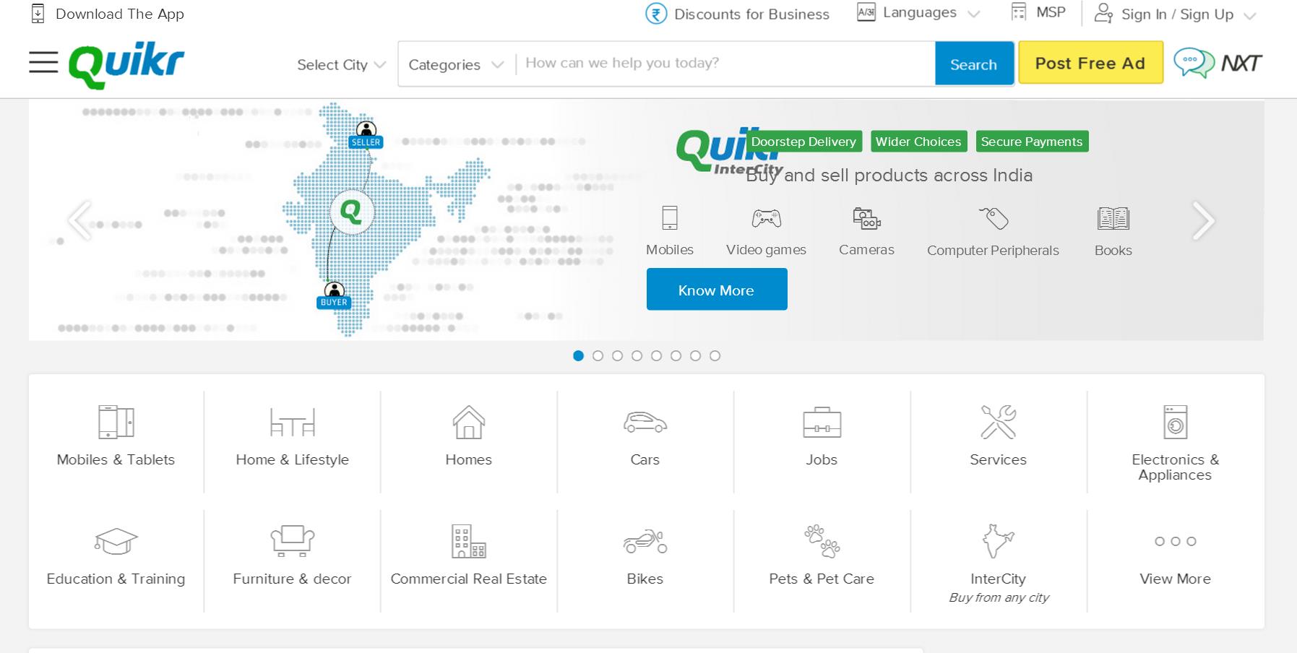Screen dimensions: 1297x653
Task: Open the Cars category icon
Action: pyautogui.click(x=645, y=422)
